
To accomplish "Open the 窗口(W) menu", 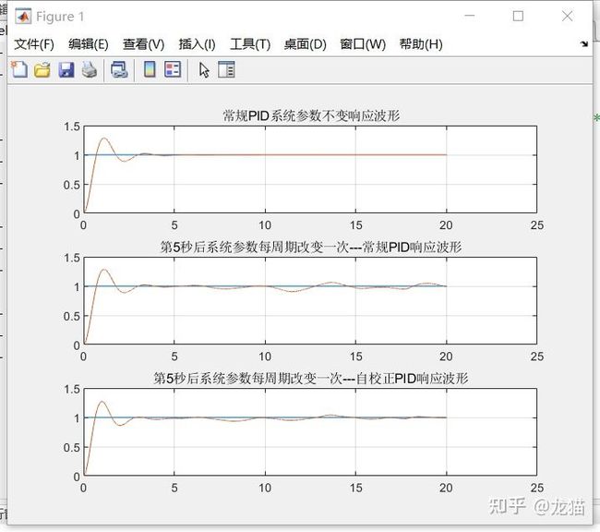I will click(363, 44).
